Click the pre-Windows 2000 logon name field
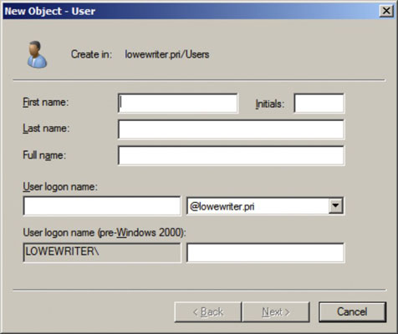This screenshot has height=334, width=398. pyautogui.click(x=265, y=252)
